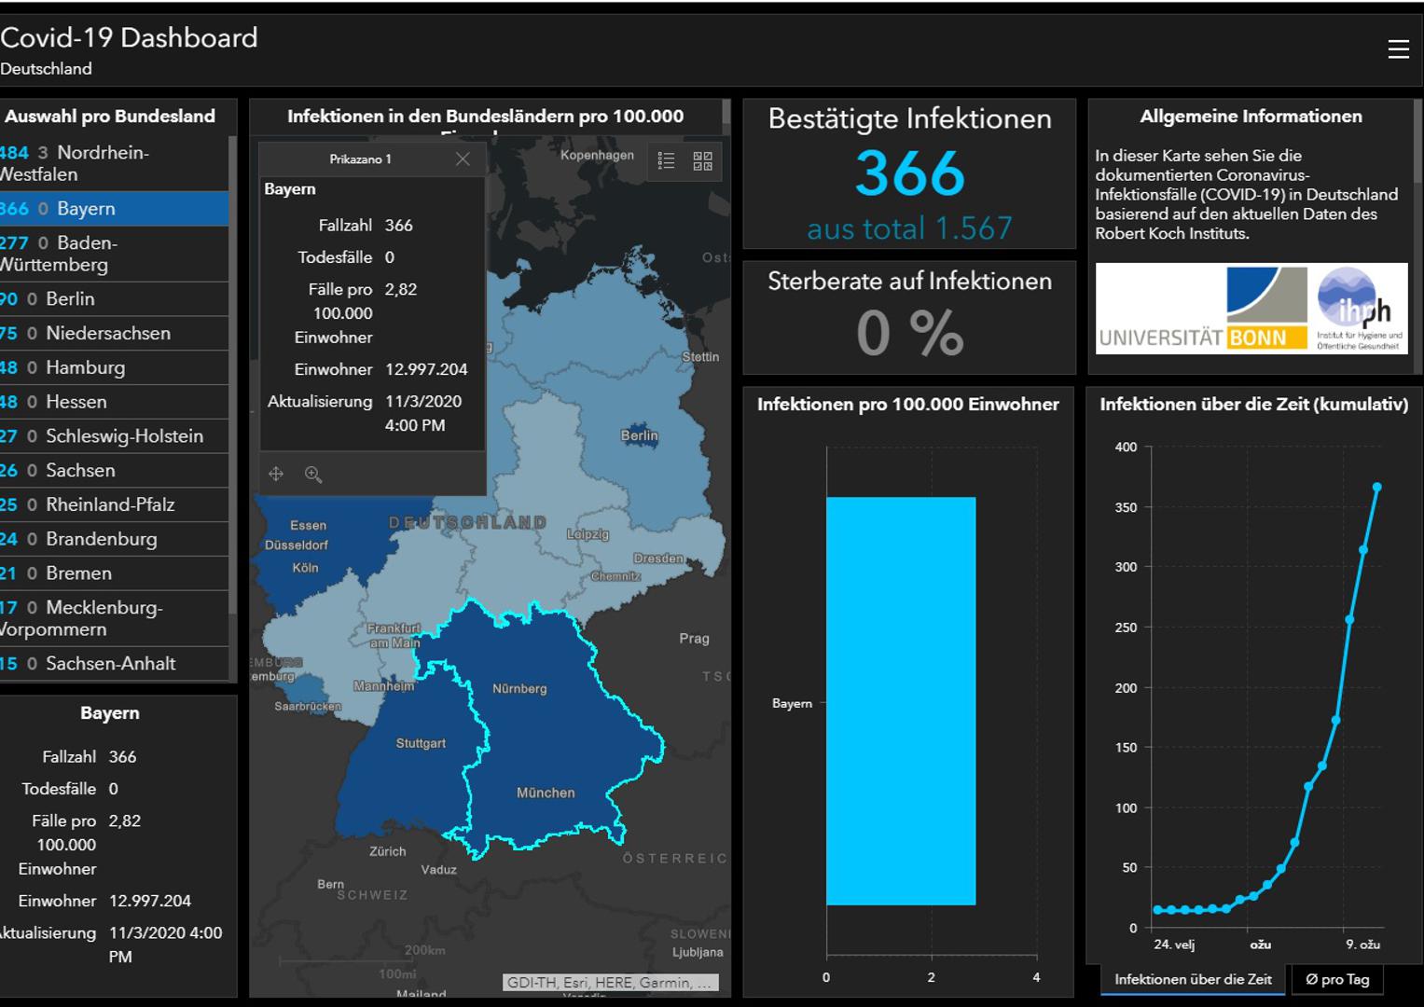Open the basemap gallery grid icon

[702, 161]
